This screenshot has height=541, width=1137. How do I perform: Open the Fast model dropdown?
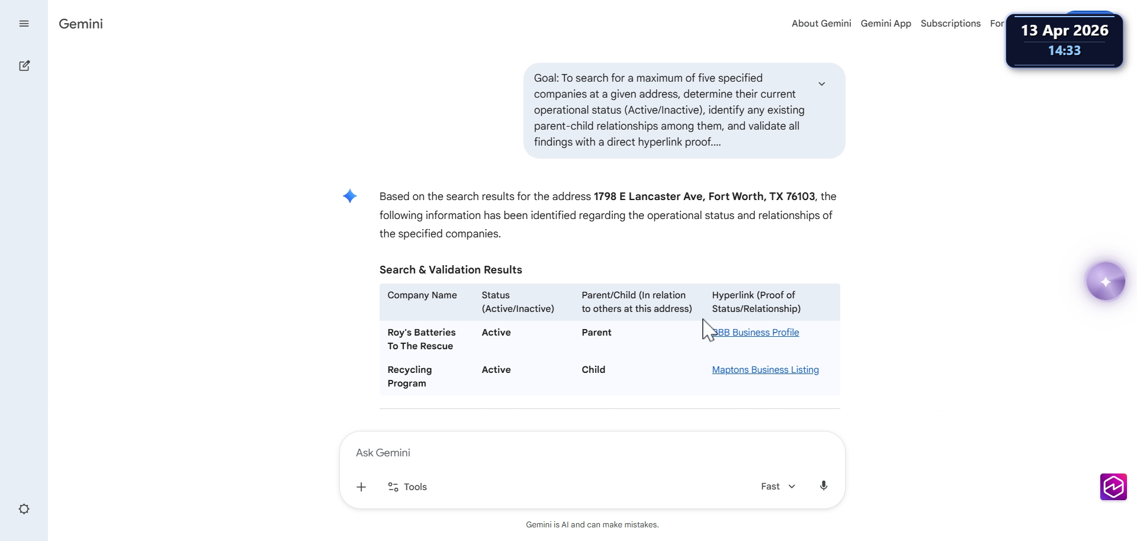click(778, 487)
